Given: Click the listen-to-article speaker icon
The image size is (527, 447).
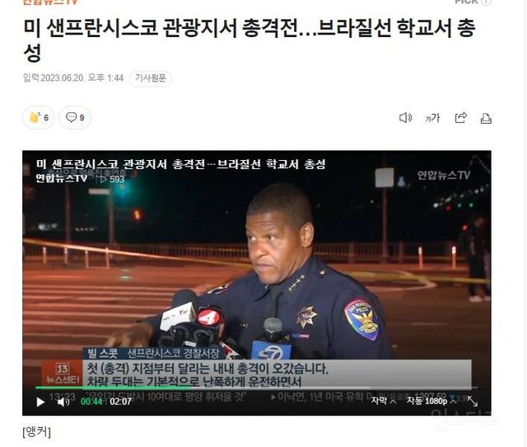Looking at the screenshot, I should click(405, 118).
